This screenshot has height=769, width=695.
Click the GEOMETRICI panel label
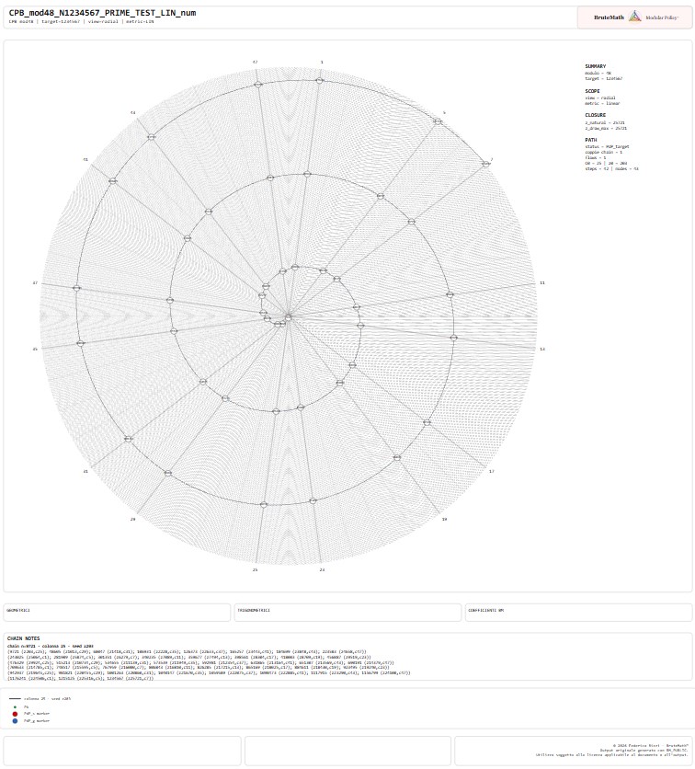click(17, 610)
